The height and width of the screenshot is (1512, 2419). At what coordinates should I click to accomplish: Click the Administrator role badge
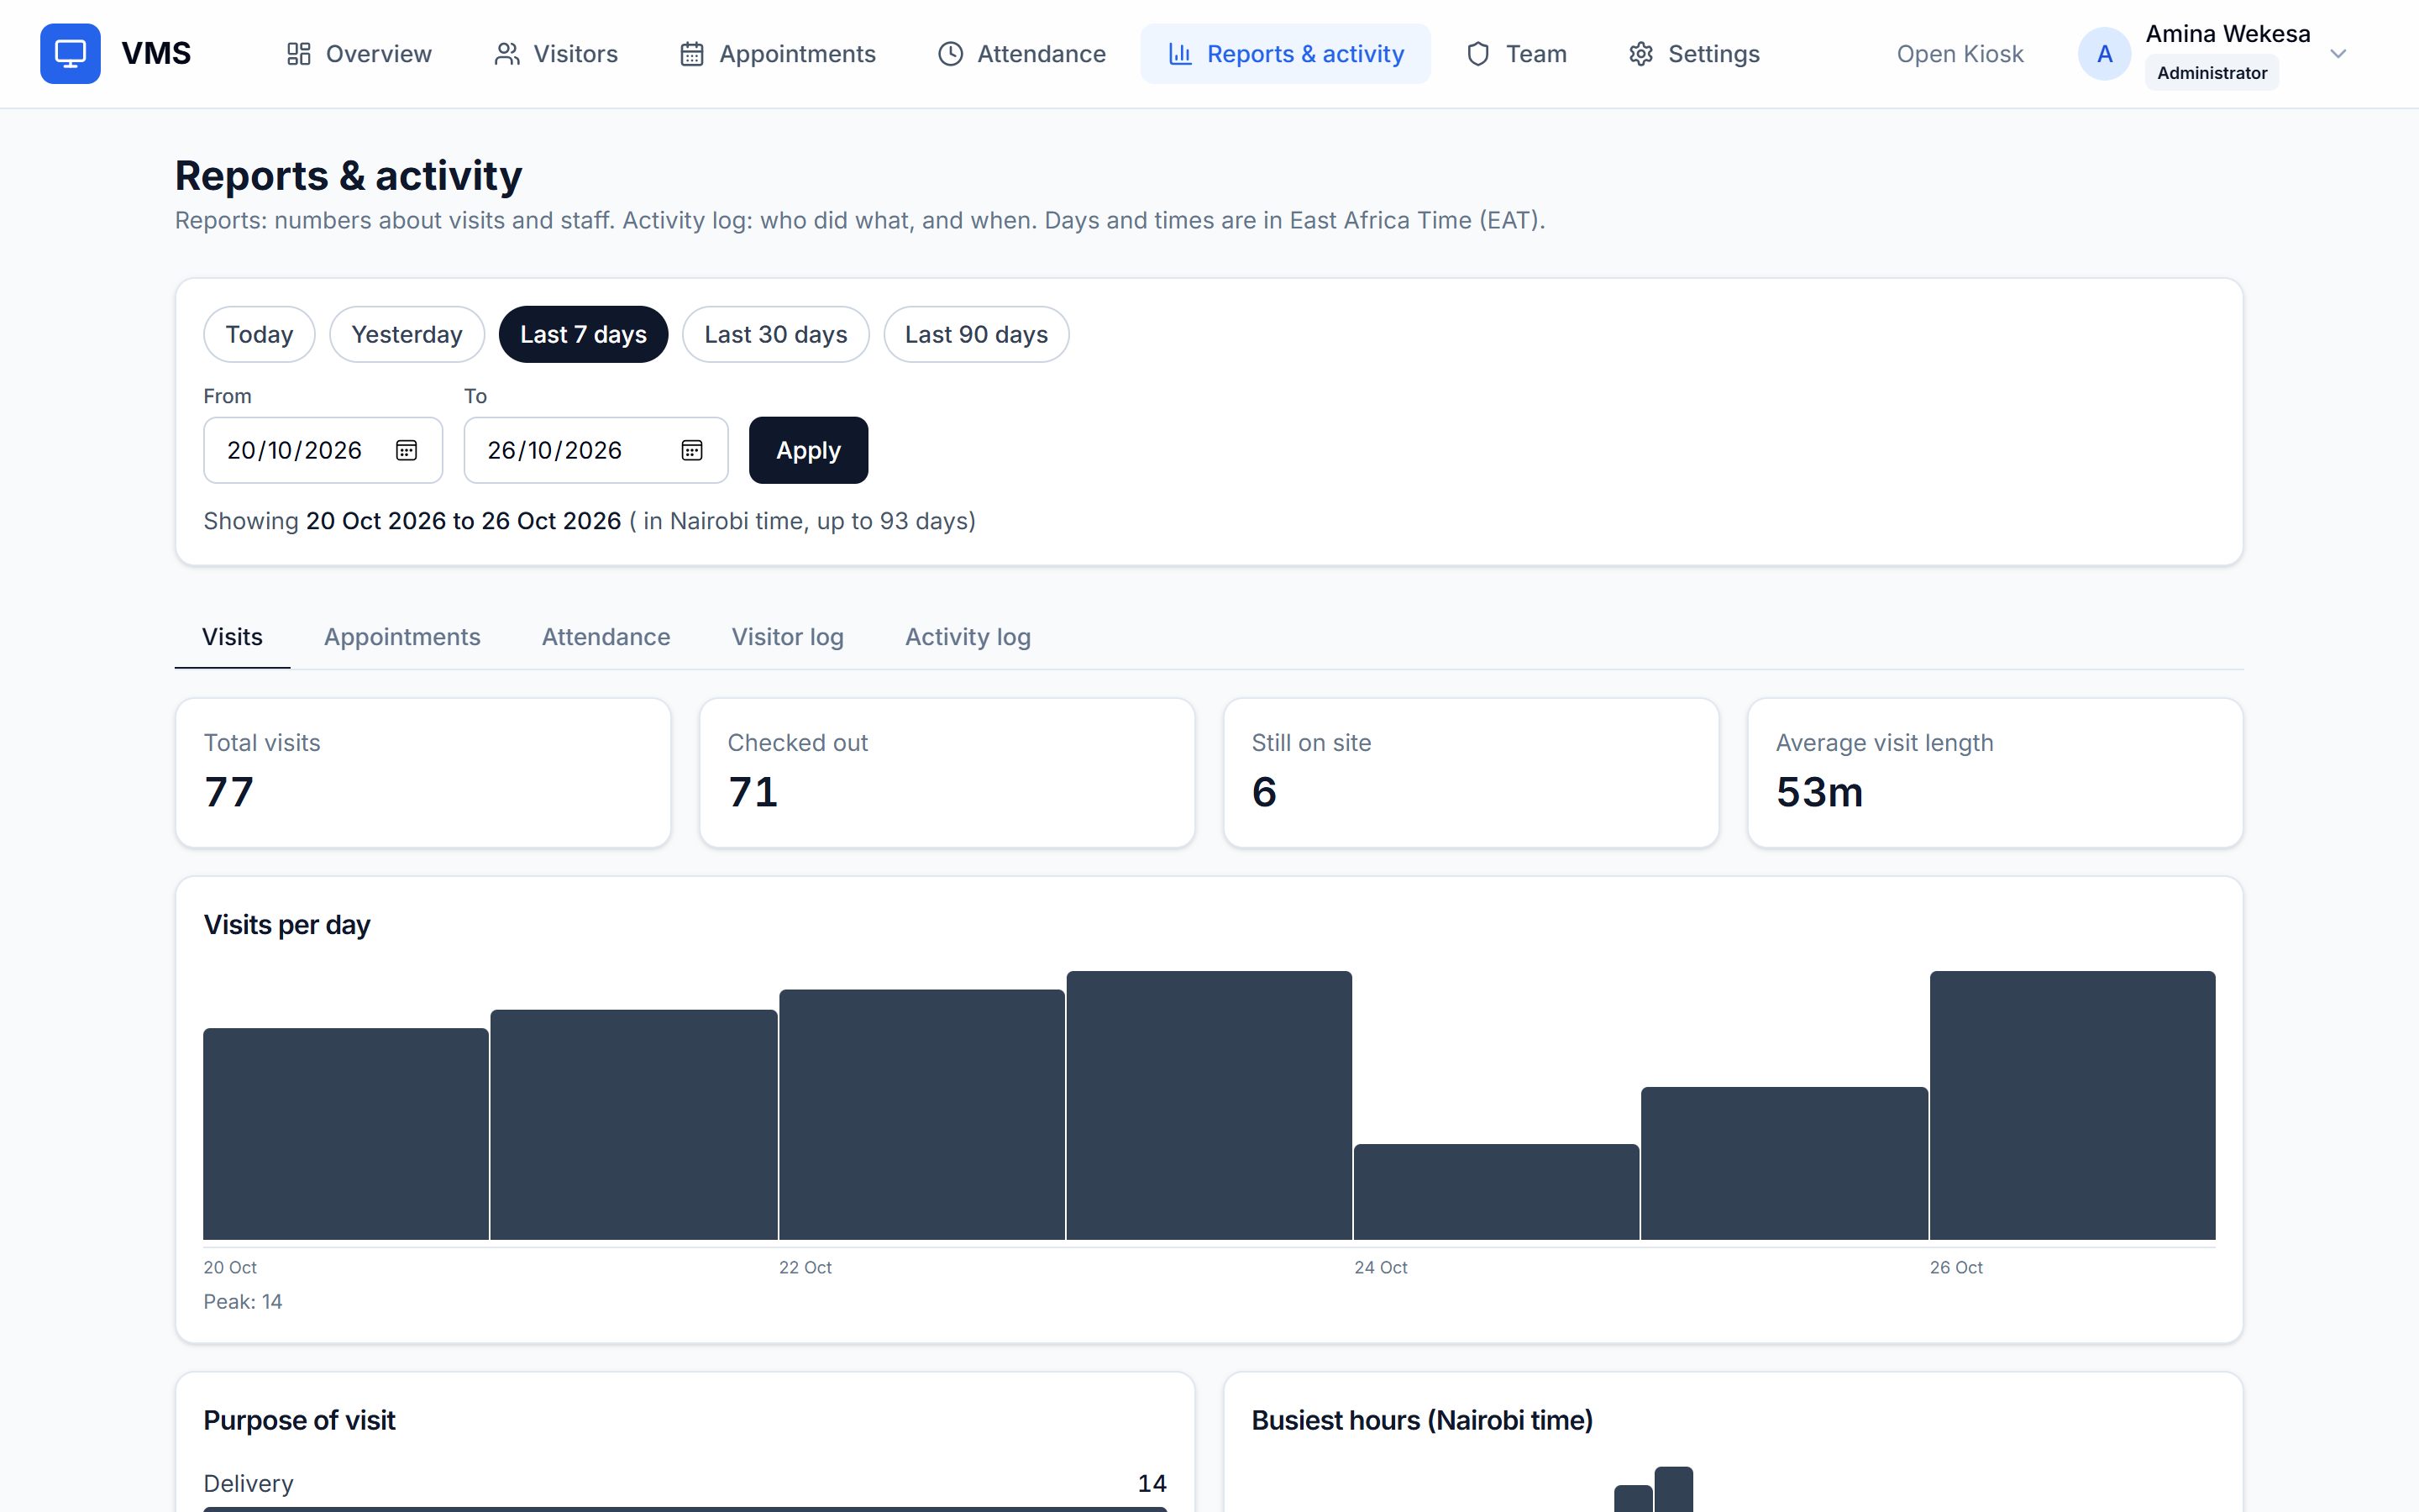click(x=2211, y=73)
